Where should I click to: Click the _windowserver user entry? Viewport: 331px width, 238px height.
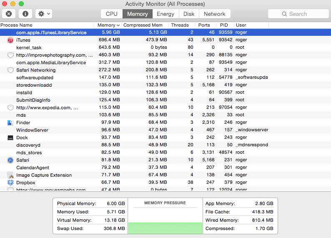tap(252, 130)
